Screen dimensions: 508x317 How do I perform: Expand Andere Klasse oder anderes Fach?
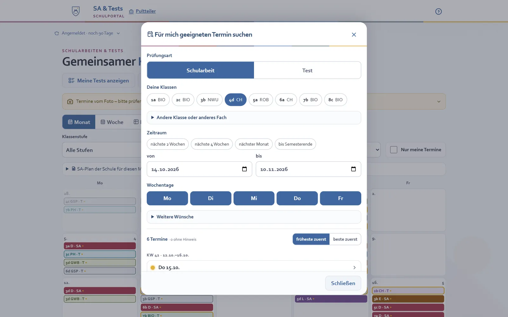tap(254, 118)
